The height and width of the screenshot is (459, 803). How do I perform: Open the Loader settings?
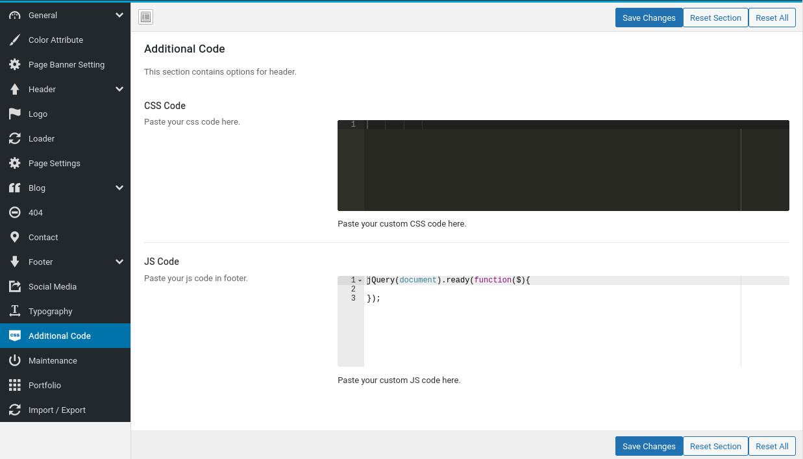coord(65,138)
